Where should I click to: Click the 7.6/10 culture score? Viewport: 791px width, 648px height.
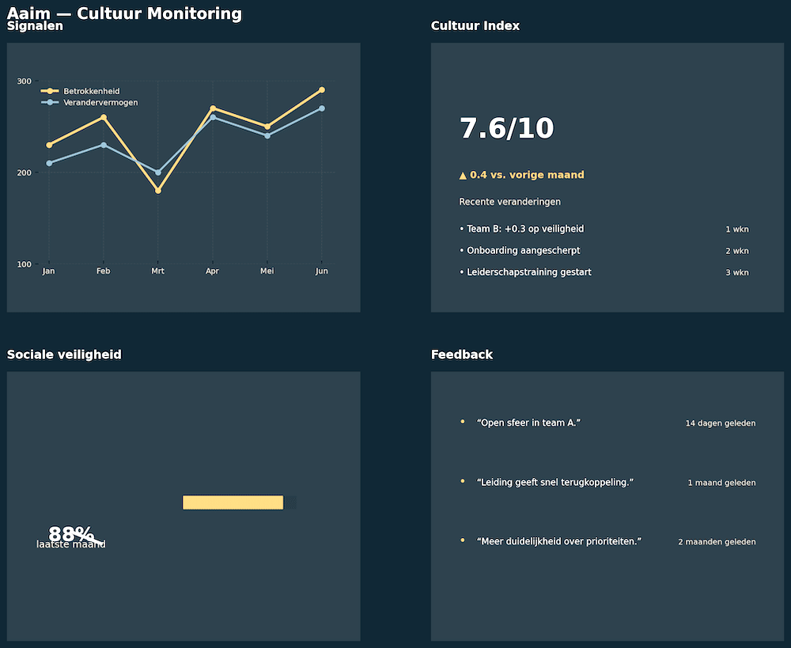507,128
